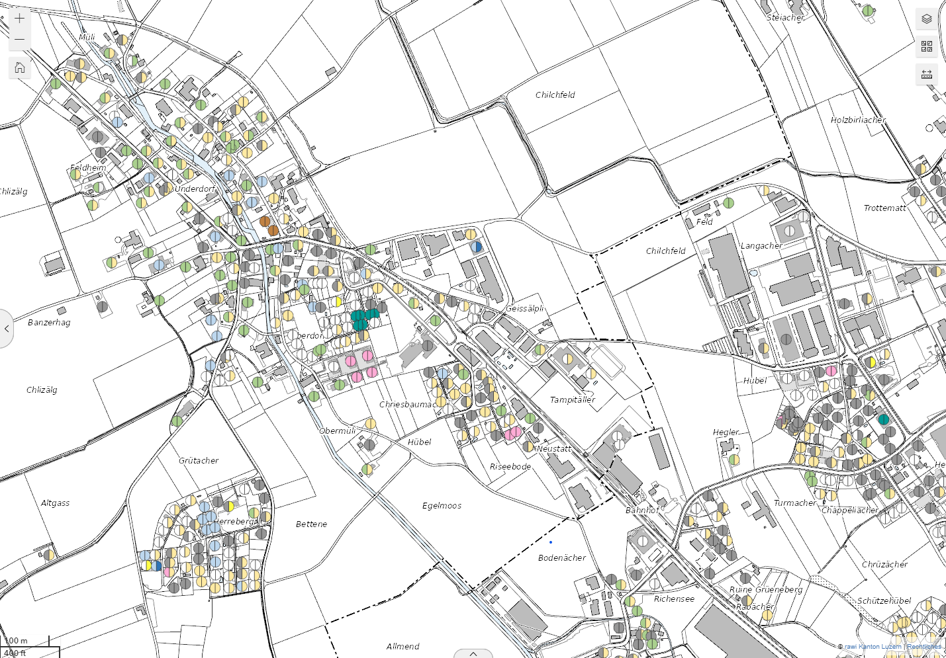Activate the measure distance ruler tool
This screenshot has width=946, height=658.
click(x=927, y=74)
